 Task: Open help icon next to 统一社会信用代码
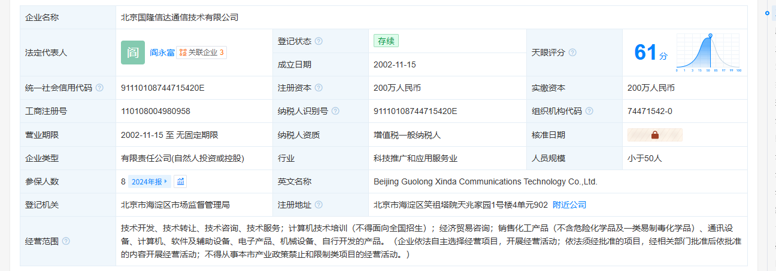(x=99, y=88)
